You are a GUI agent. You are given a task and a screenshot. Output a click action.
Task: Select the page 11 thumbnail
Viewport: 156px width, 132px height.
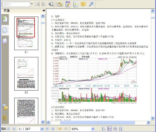click(26, 33)
